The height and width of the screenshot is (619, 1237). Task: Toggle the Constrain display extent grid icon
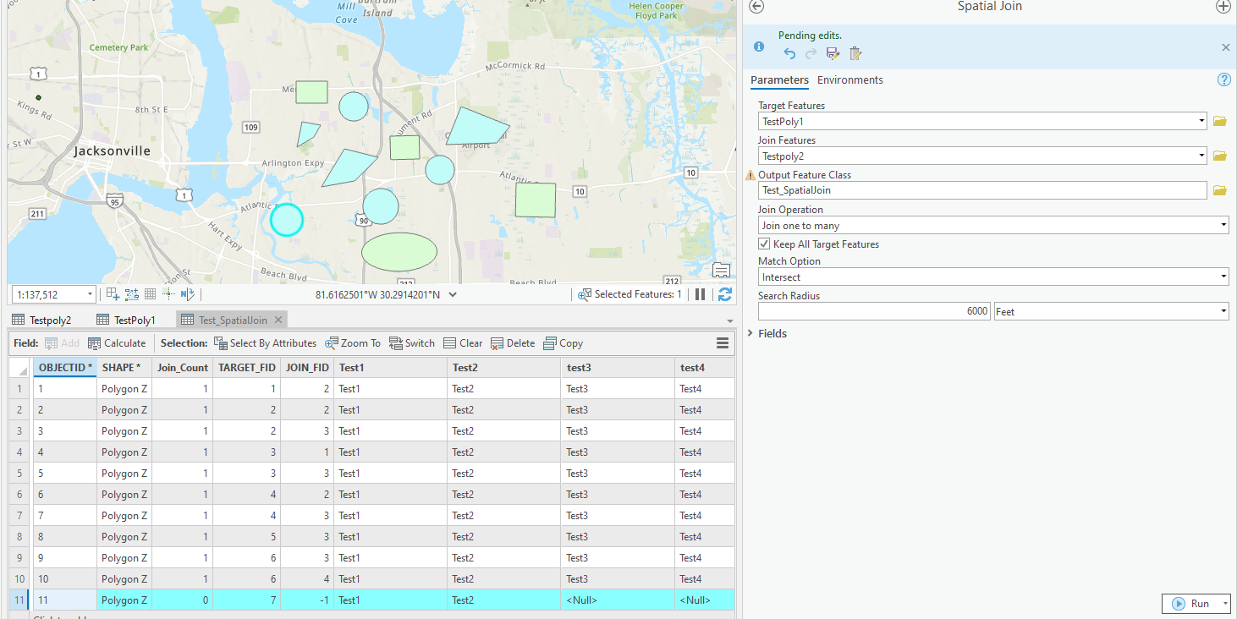coord(150,293)
